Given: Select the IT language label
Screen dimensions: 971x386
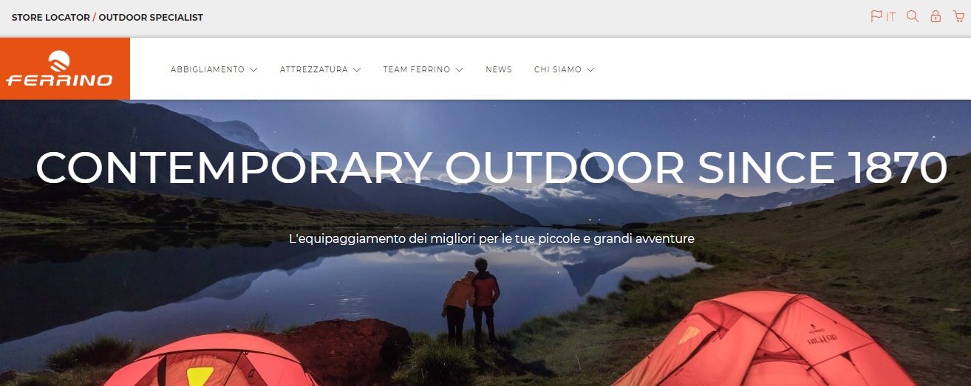Looking at the screenshot, I should point(891,16).
